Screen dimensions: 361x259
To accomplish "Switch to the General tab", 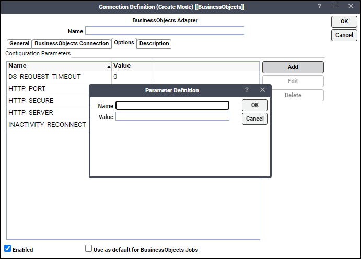I will tap(19, 43).
